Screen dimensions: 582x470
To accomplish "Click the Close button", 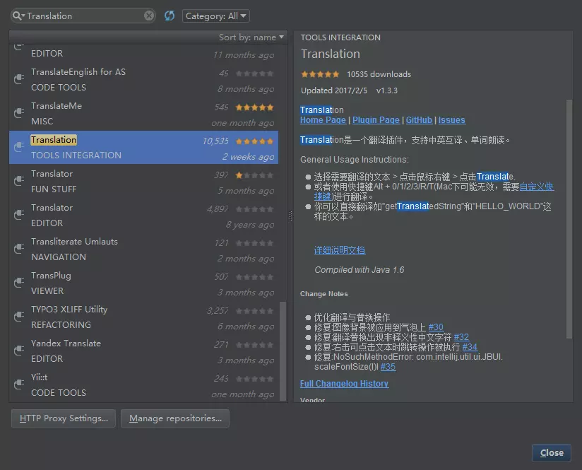I will click(551, 453).
